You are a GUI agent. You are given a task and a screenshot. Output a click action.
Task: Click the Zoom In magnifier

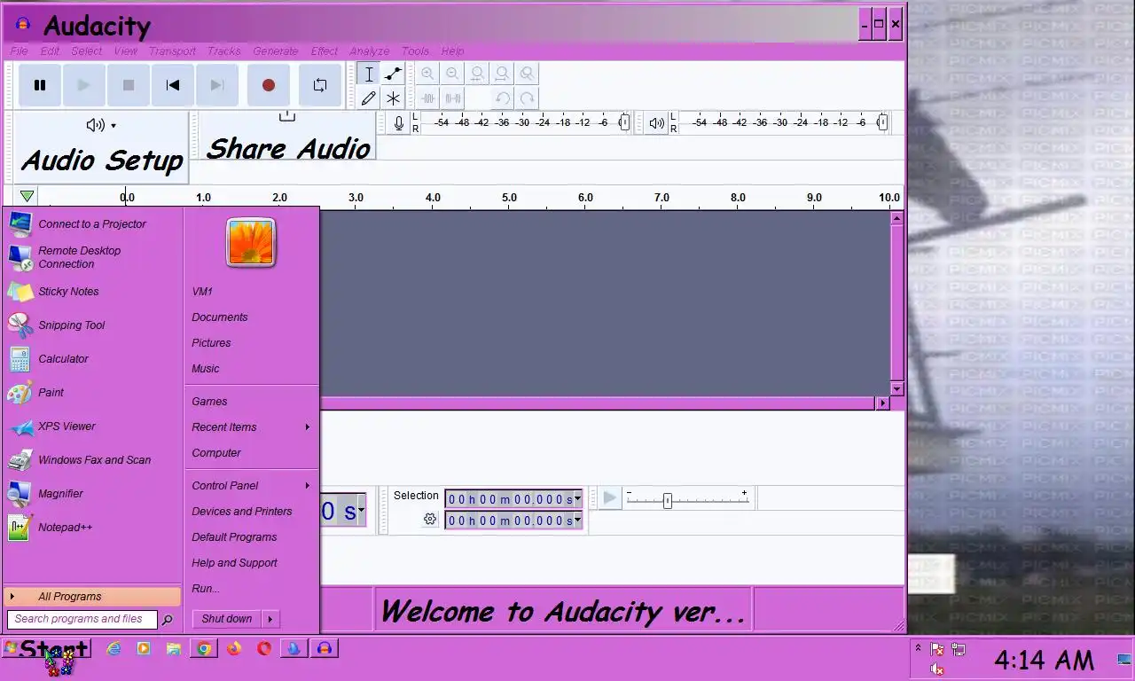tap(428, 74)
